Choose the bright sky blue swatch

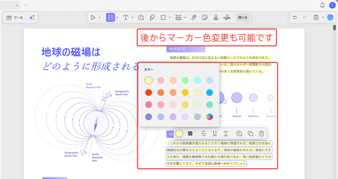click(x=210, y=92)
